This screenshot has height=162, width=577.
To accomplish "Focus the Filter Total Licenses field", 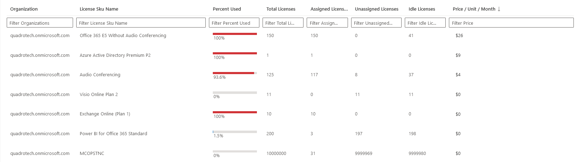I will pyautogui.click(x=283, y=23).
